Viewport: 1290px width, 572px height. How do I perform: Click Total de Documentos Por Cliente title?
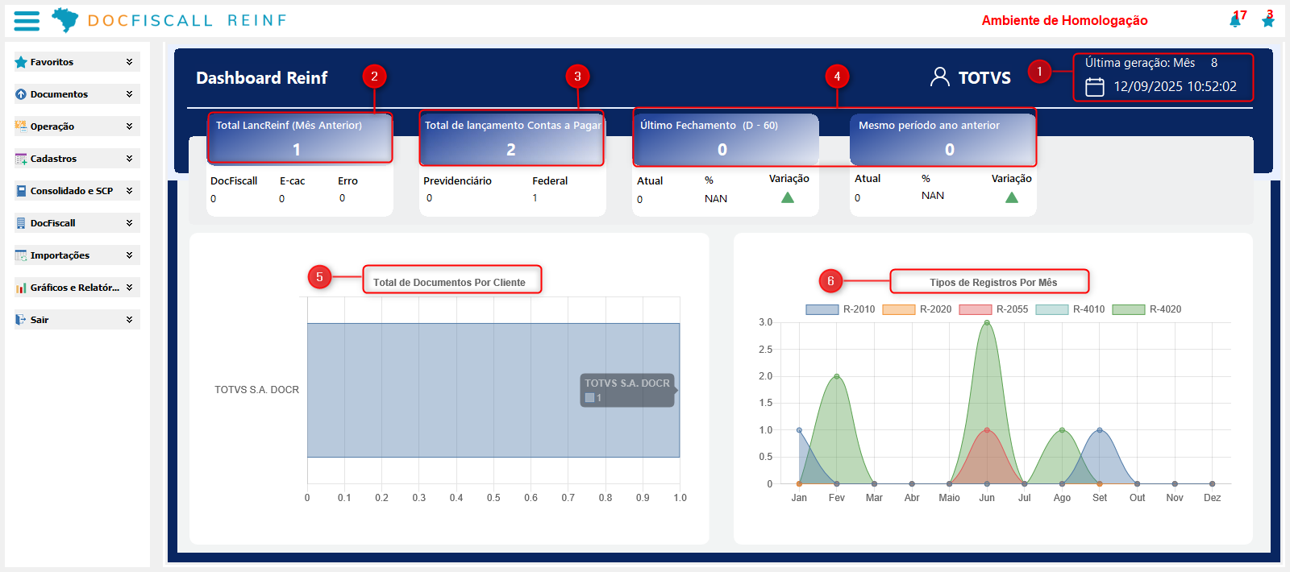click(449, 283)
